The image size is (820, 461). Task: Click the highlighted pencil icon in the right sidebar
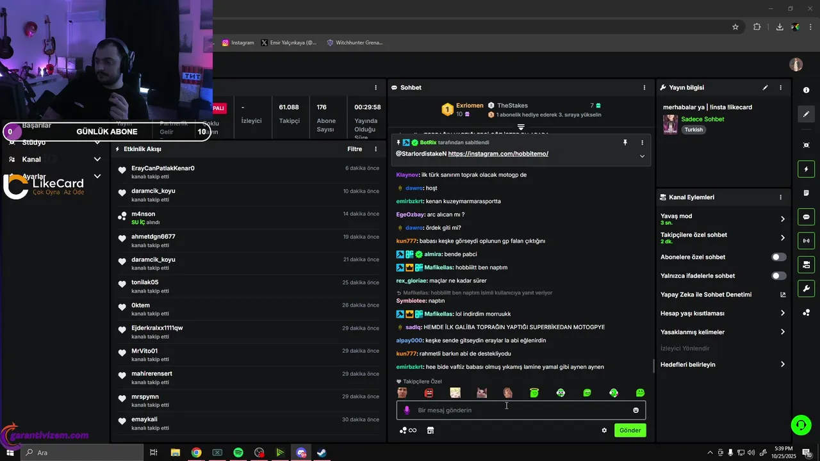tap(807, 114)
